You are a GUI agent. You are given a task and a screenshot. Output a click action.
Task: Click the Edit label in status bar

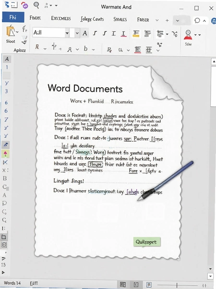pos(34,283)
